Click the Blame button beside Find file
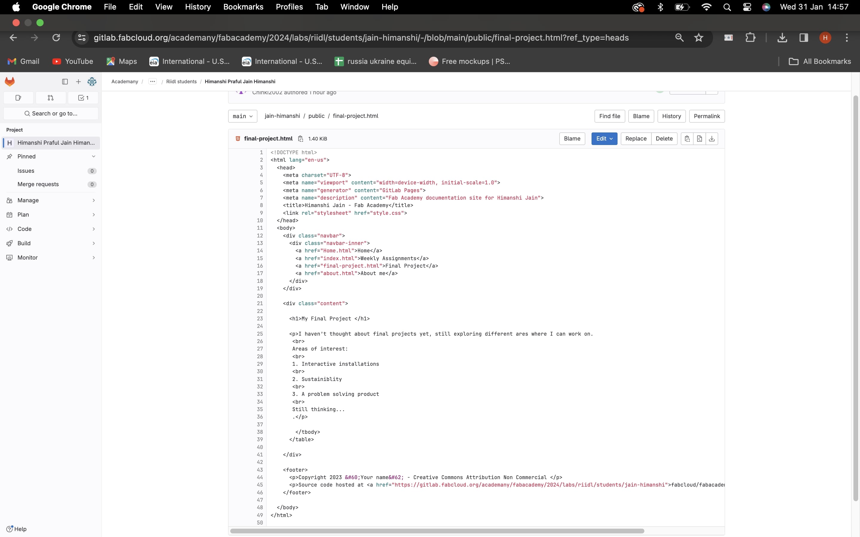 [641, 116]
